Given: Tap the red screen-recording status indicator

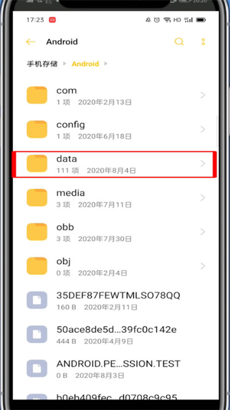Looking at the screenshot, I should tap(52, 20).
